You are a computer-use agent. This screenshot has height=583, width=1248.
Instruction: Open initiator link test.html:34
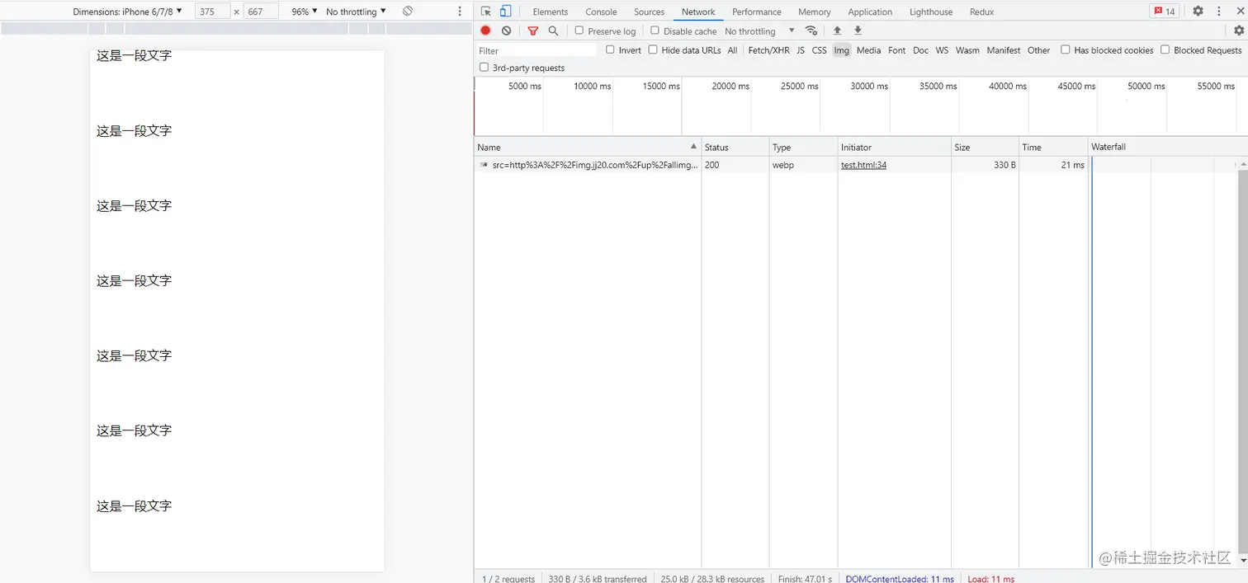click(x=863, y=165)
